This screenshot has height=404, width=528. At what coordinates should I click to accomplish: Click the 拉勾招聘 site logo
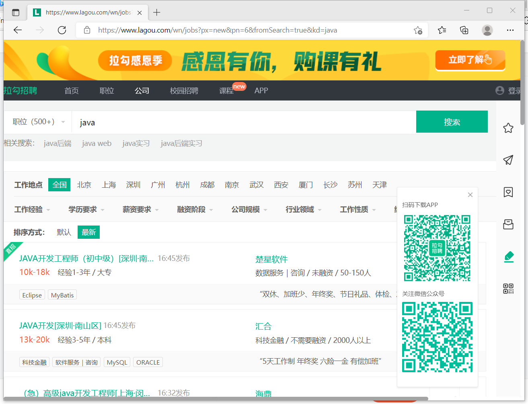pyautogui.click(x=20, y=90)
